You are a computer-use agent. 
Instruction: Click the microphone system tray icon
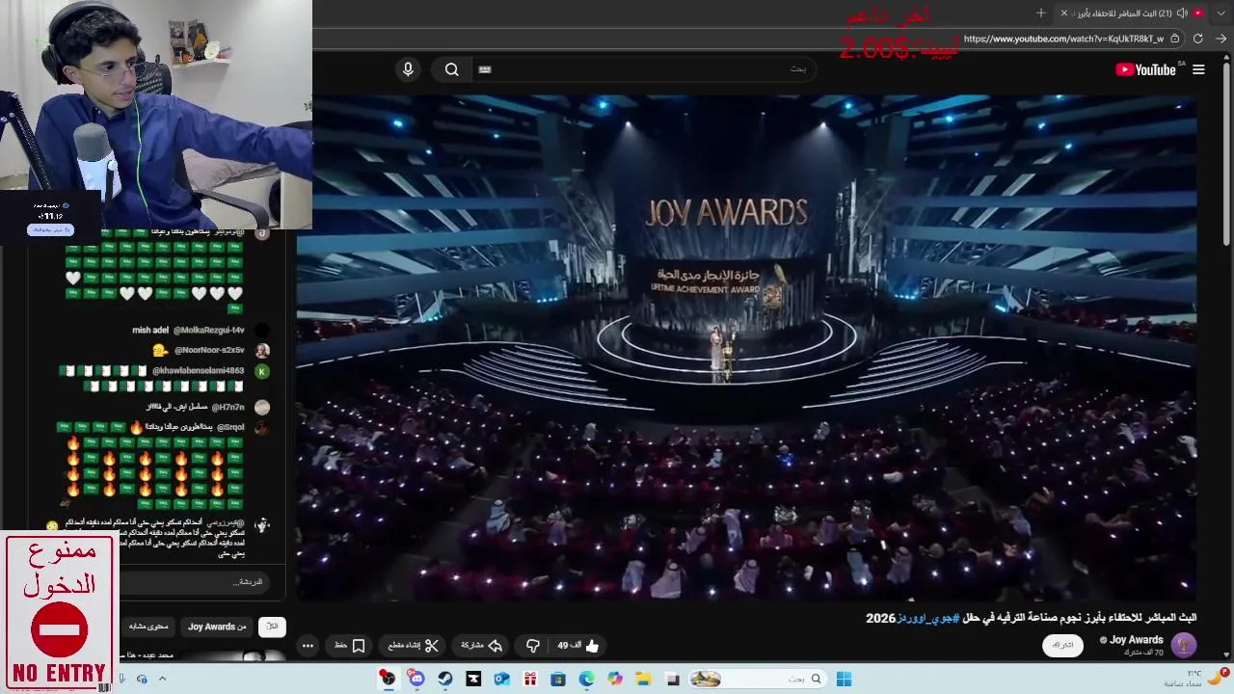(x=121, y=680)
